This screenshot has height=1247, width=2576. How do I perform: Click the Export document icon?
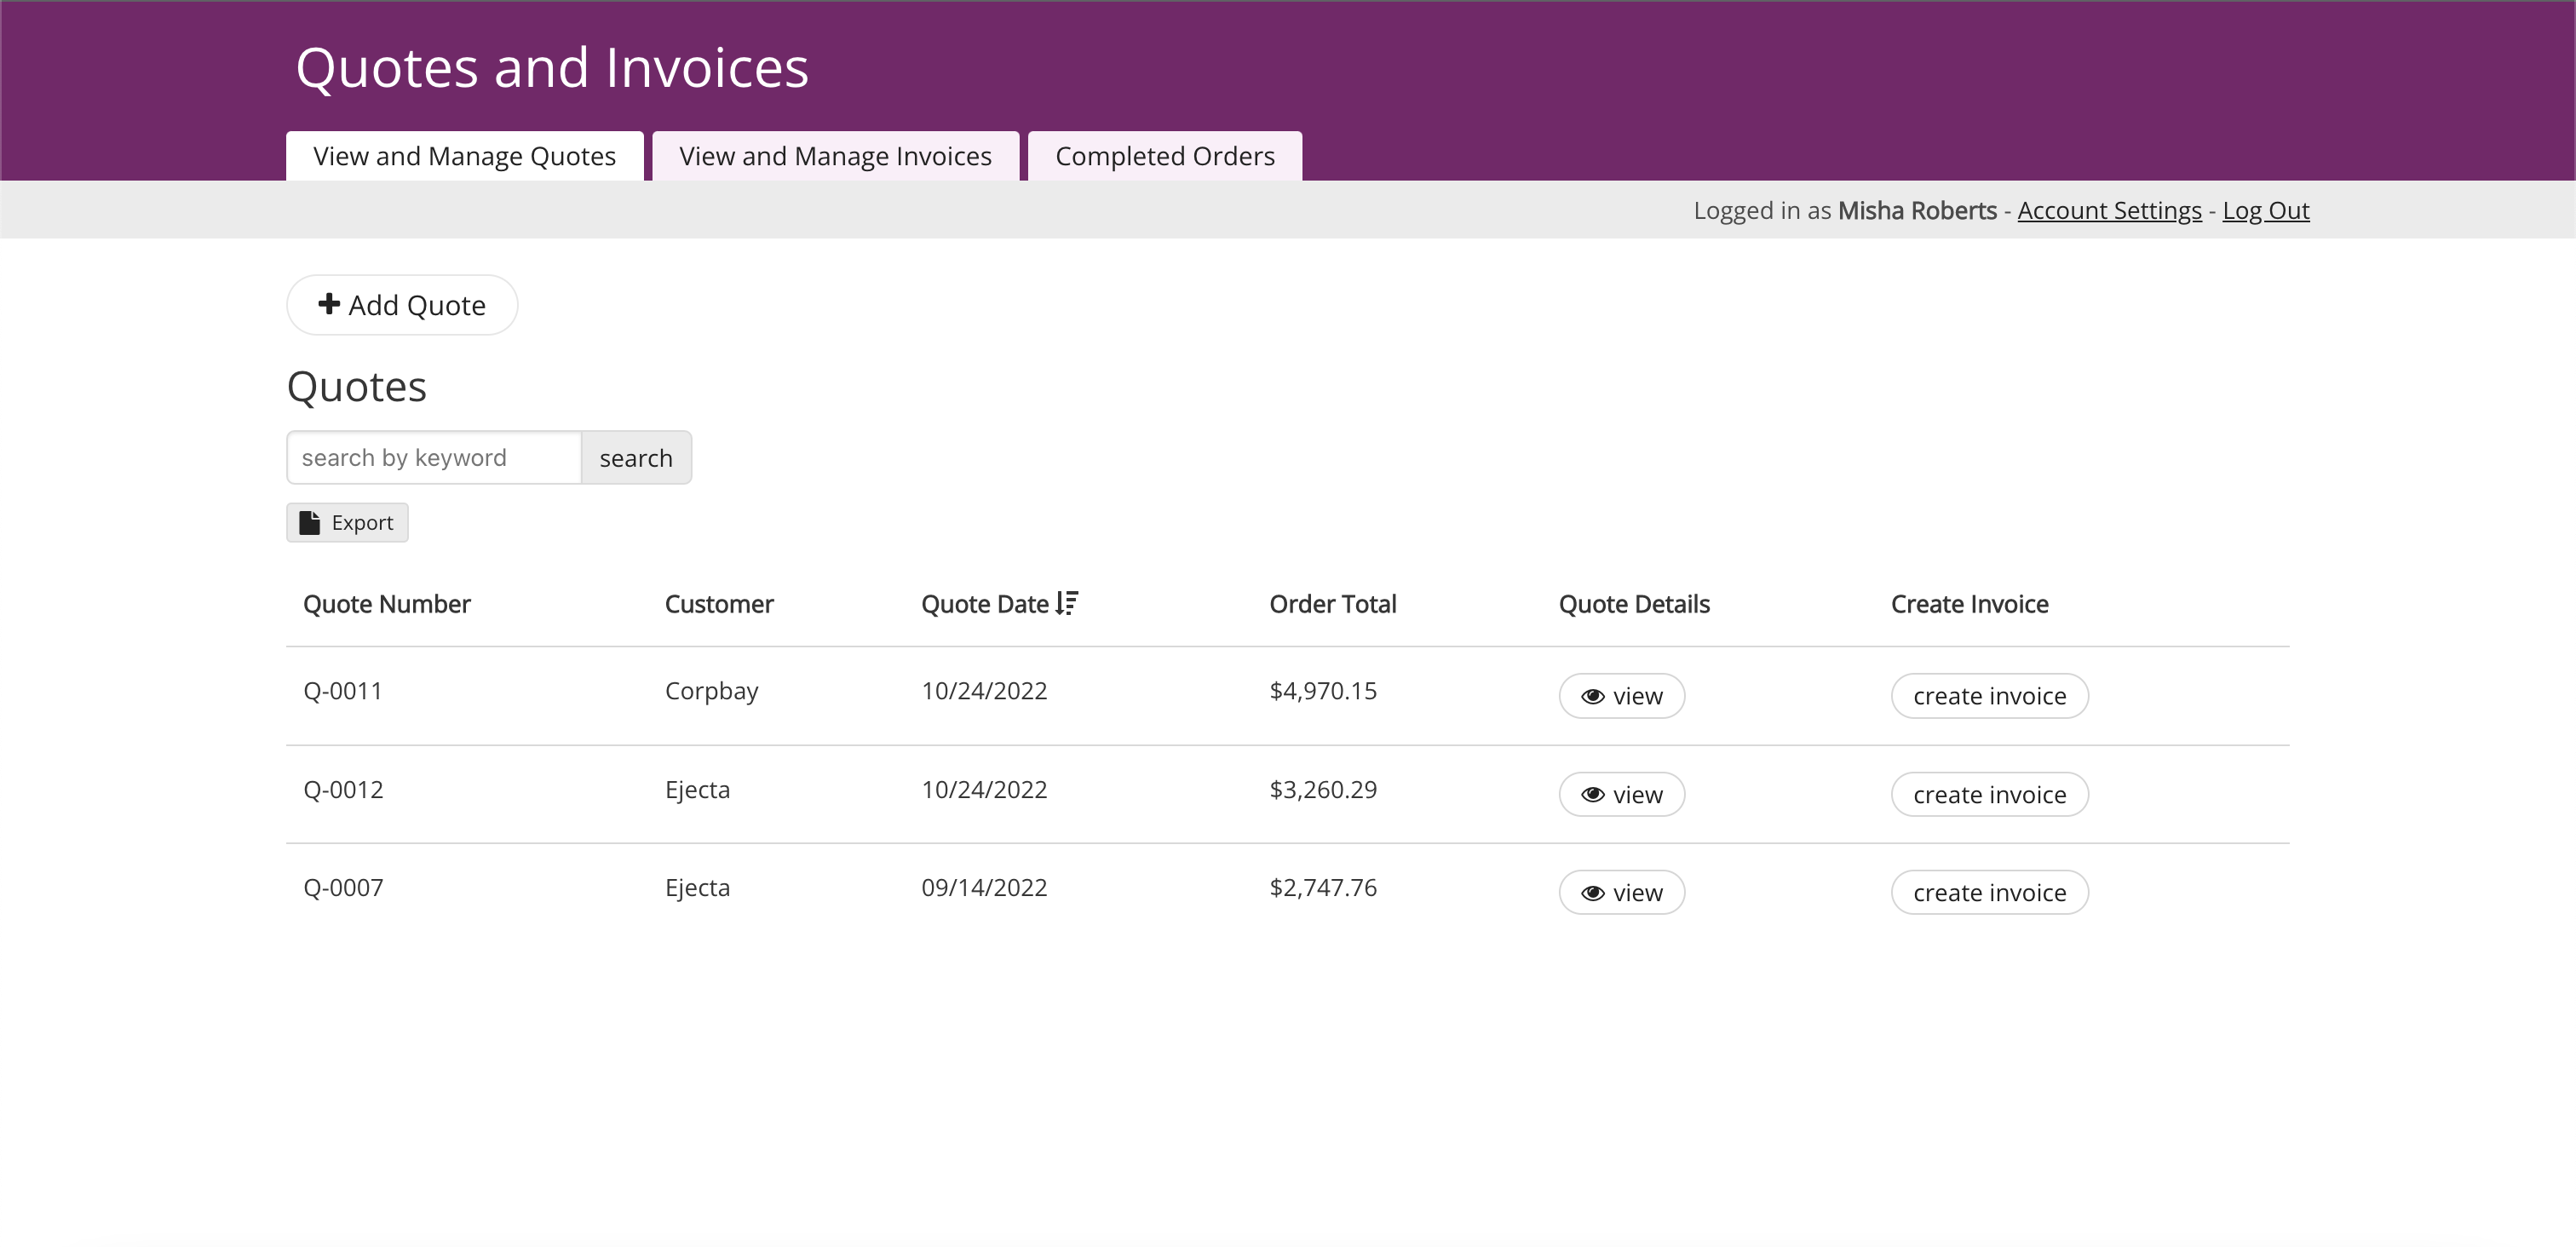310,523
